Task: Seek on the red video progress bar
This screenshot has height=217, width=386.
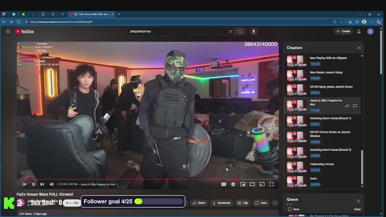Action: 148,179
